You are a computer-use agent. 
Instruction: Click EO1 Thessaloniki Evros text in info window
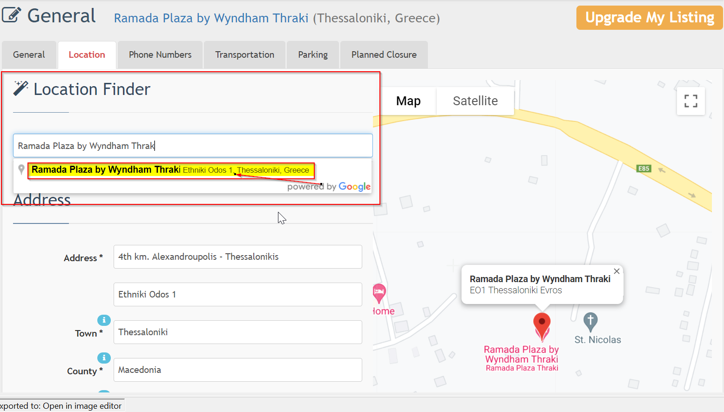coord(516,290)
